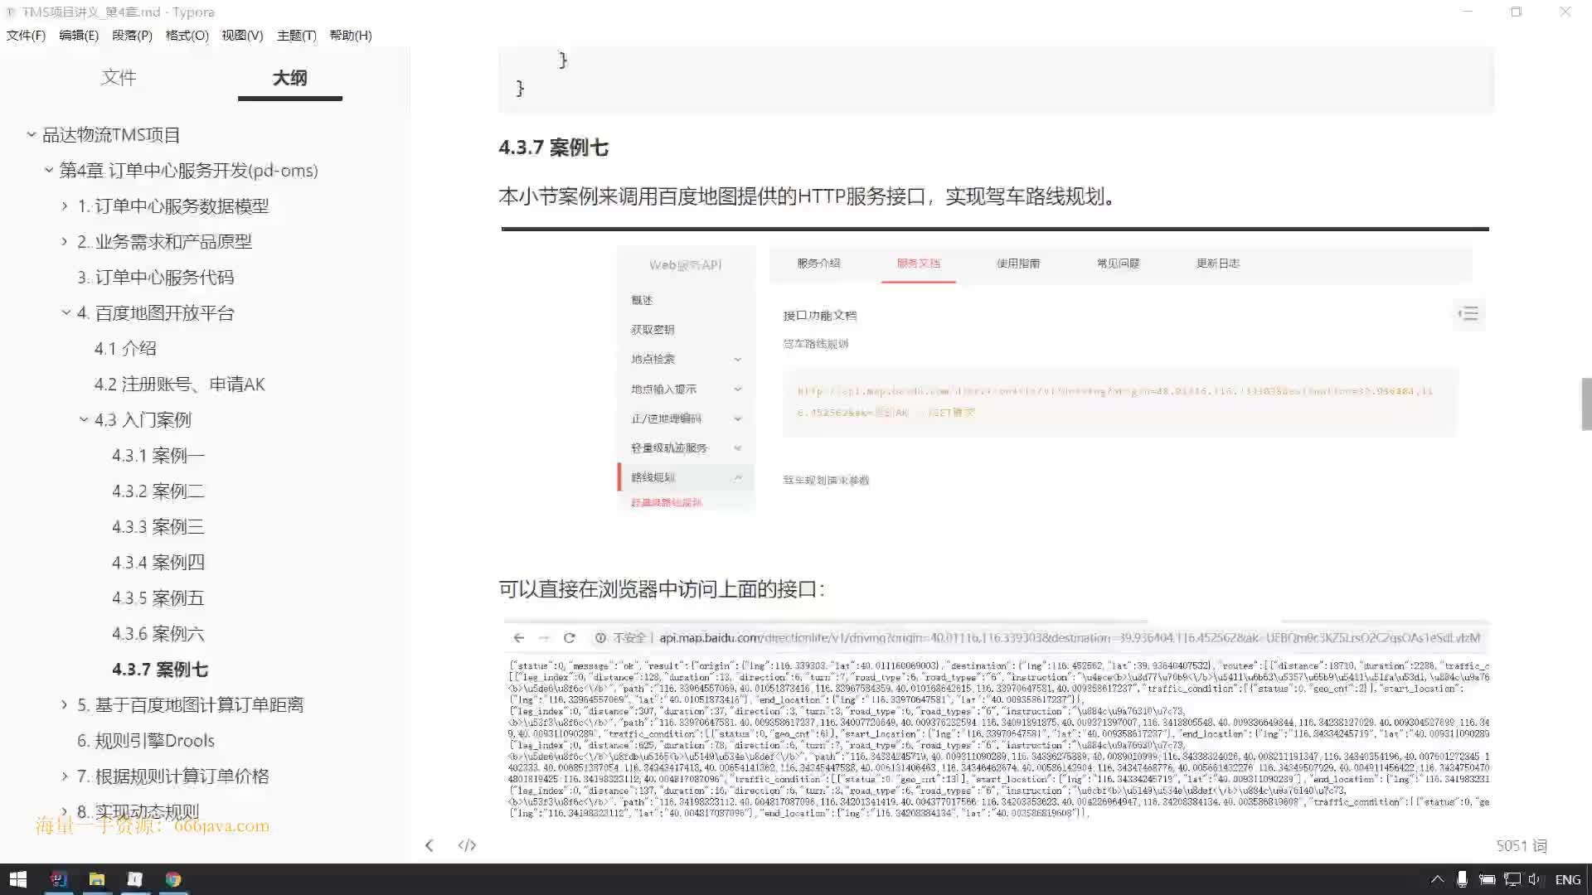Click the reload icon in the browser screenshot
The image size is (1592, 895).
point(569,637)
